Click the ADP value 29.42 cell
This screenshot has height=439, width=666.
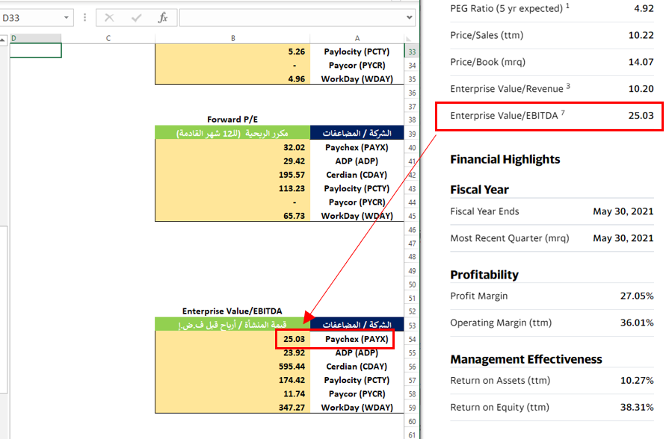[232, 161]
